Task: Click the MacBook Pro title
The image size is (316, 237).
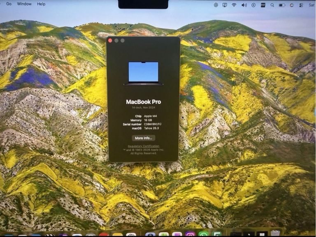Action: pyautogui.click(x=144, y=102)
